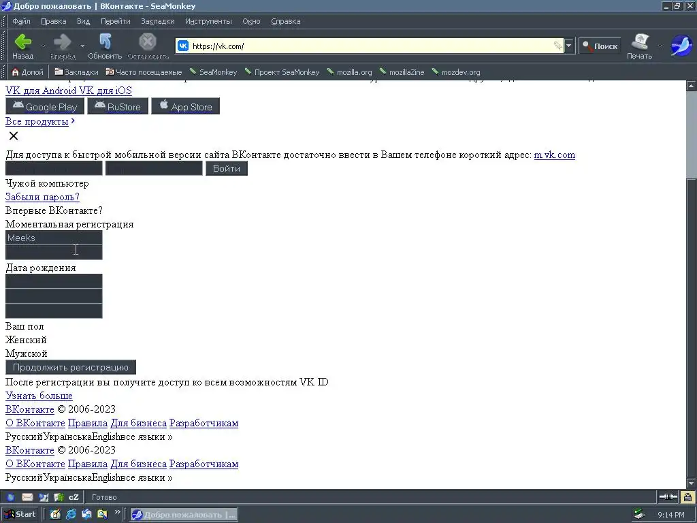Click the Google Play download button
The height and width of the screenshot is (523, 697).
(45, 106)
